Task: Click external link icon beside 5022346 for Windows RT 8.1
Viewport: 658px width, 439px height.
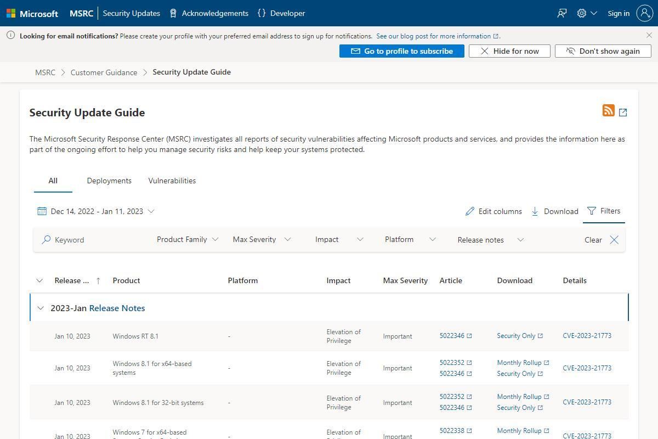Action: (x=469, y=336)
